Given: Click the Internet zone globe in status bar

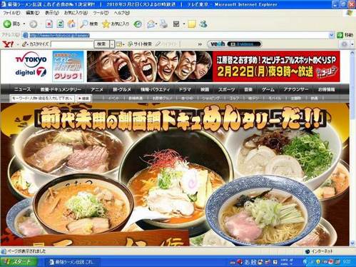Looking at the screenshot, I should (x=307, y=251).
